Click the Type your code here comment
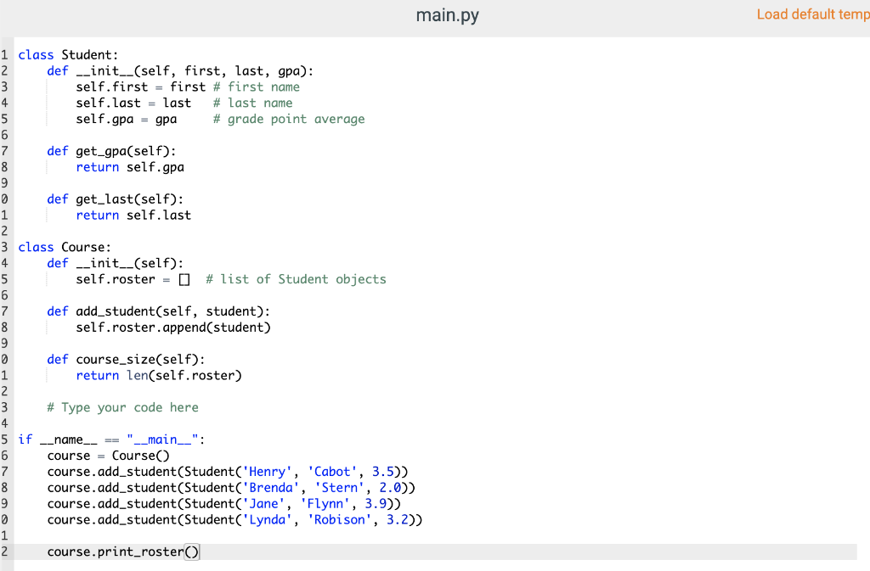The width and height of the screenshot is (870, 571). [x=123, y=407]
